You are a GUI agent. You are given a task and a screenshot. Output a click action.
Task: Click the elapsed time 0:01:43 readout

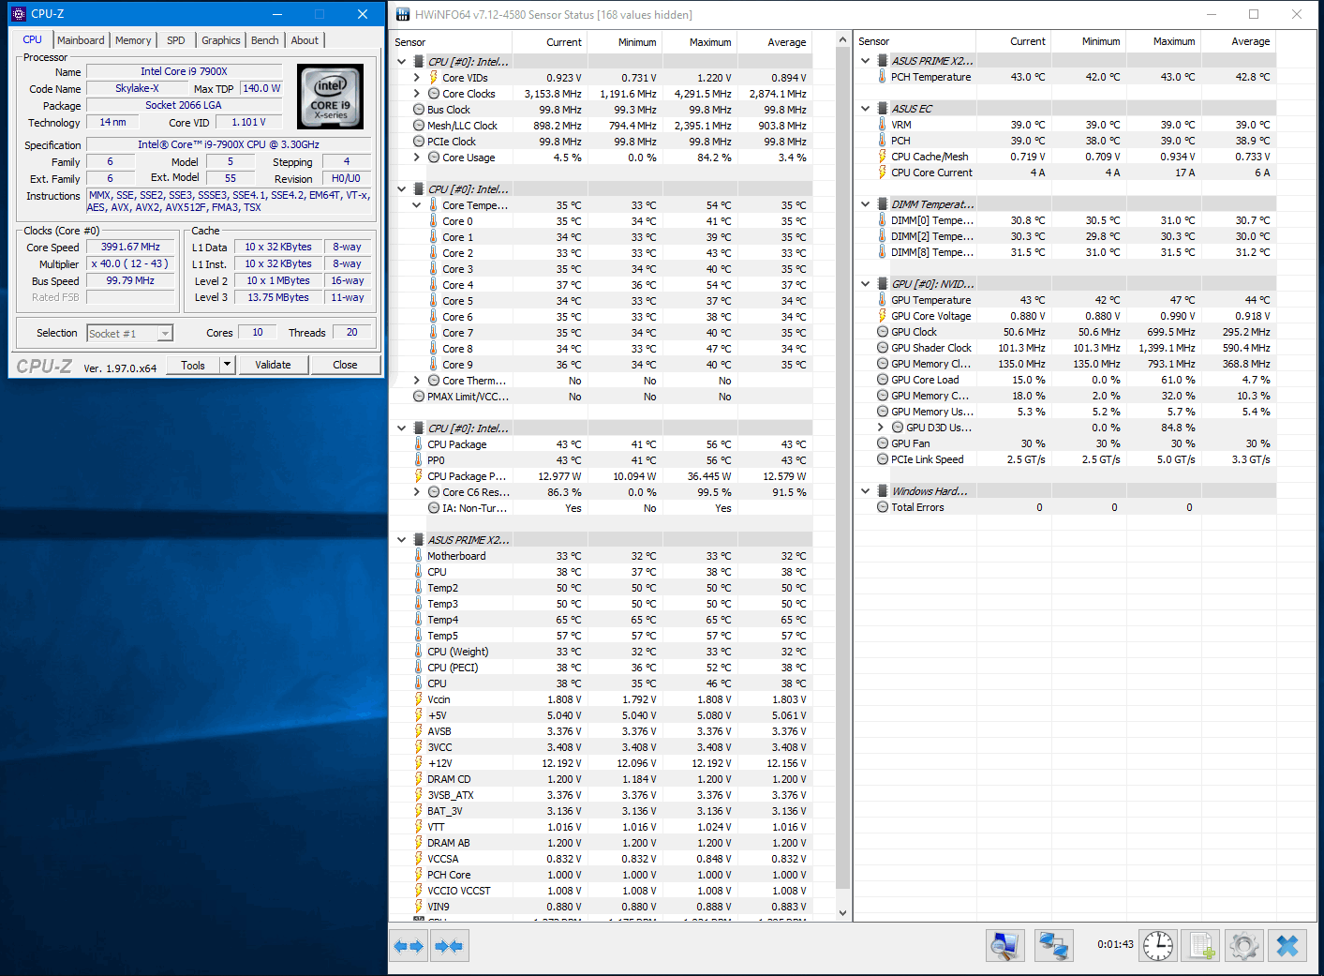1115,944
